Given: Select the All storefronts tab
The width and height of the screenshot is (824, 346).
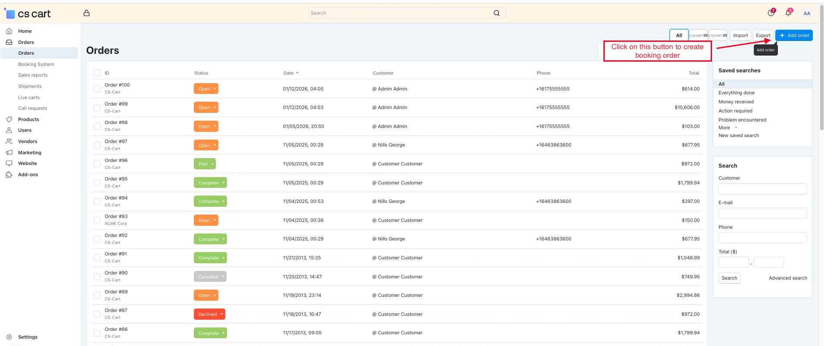Looking at the screenshot, I should coord(679,35).
